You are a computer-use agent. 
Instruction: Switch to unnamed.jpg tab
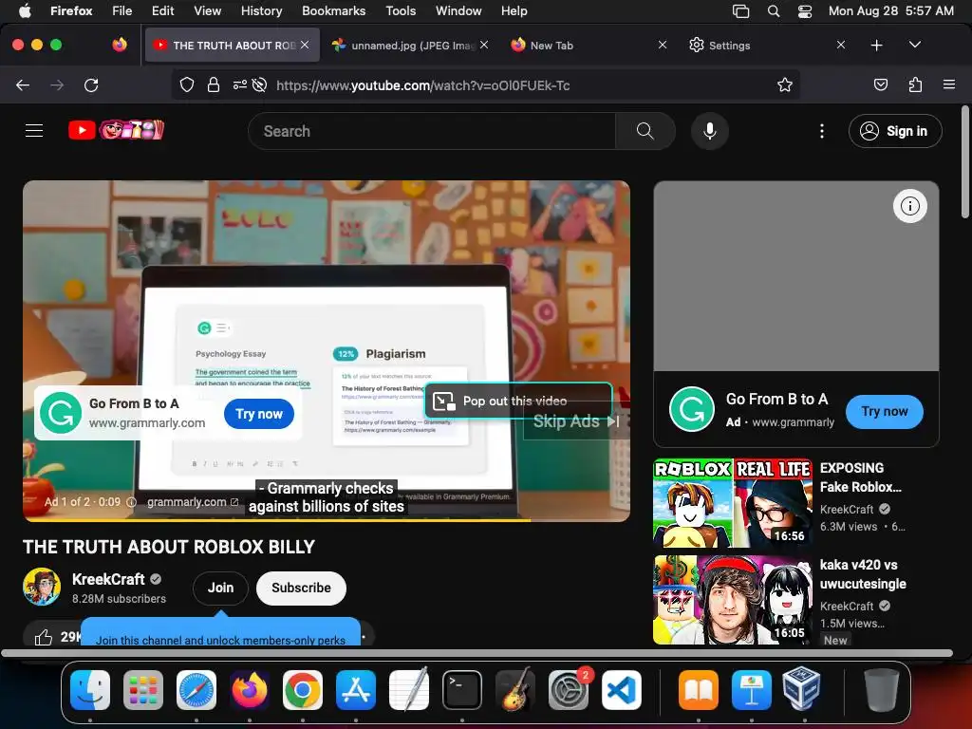tap(408, 46)
